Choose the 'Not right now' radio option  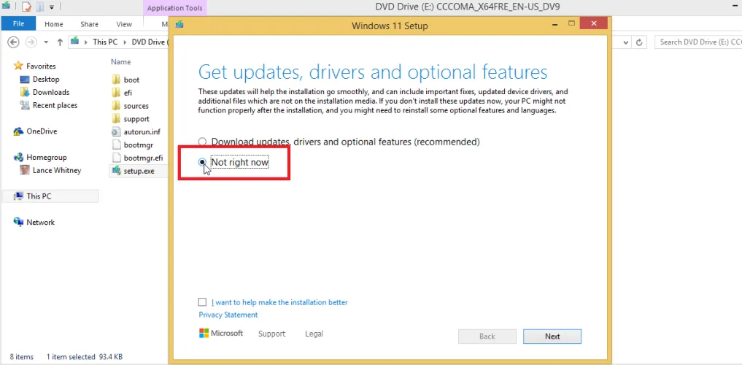pos(203,162)
